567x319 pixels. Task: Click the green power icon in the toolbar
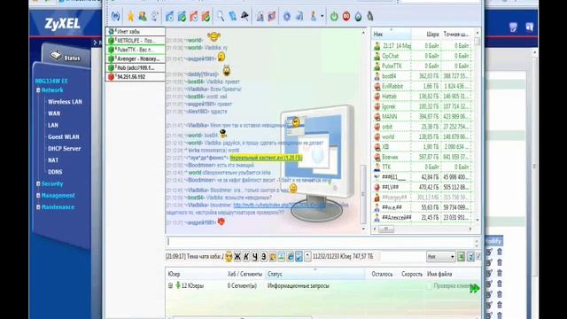click(x=334, y=16)
